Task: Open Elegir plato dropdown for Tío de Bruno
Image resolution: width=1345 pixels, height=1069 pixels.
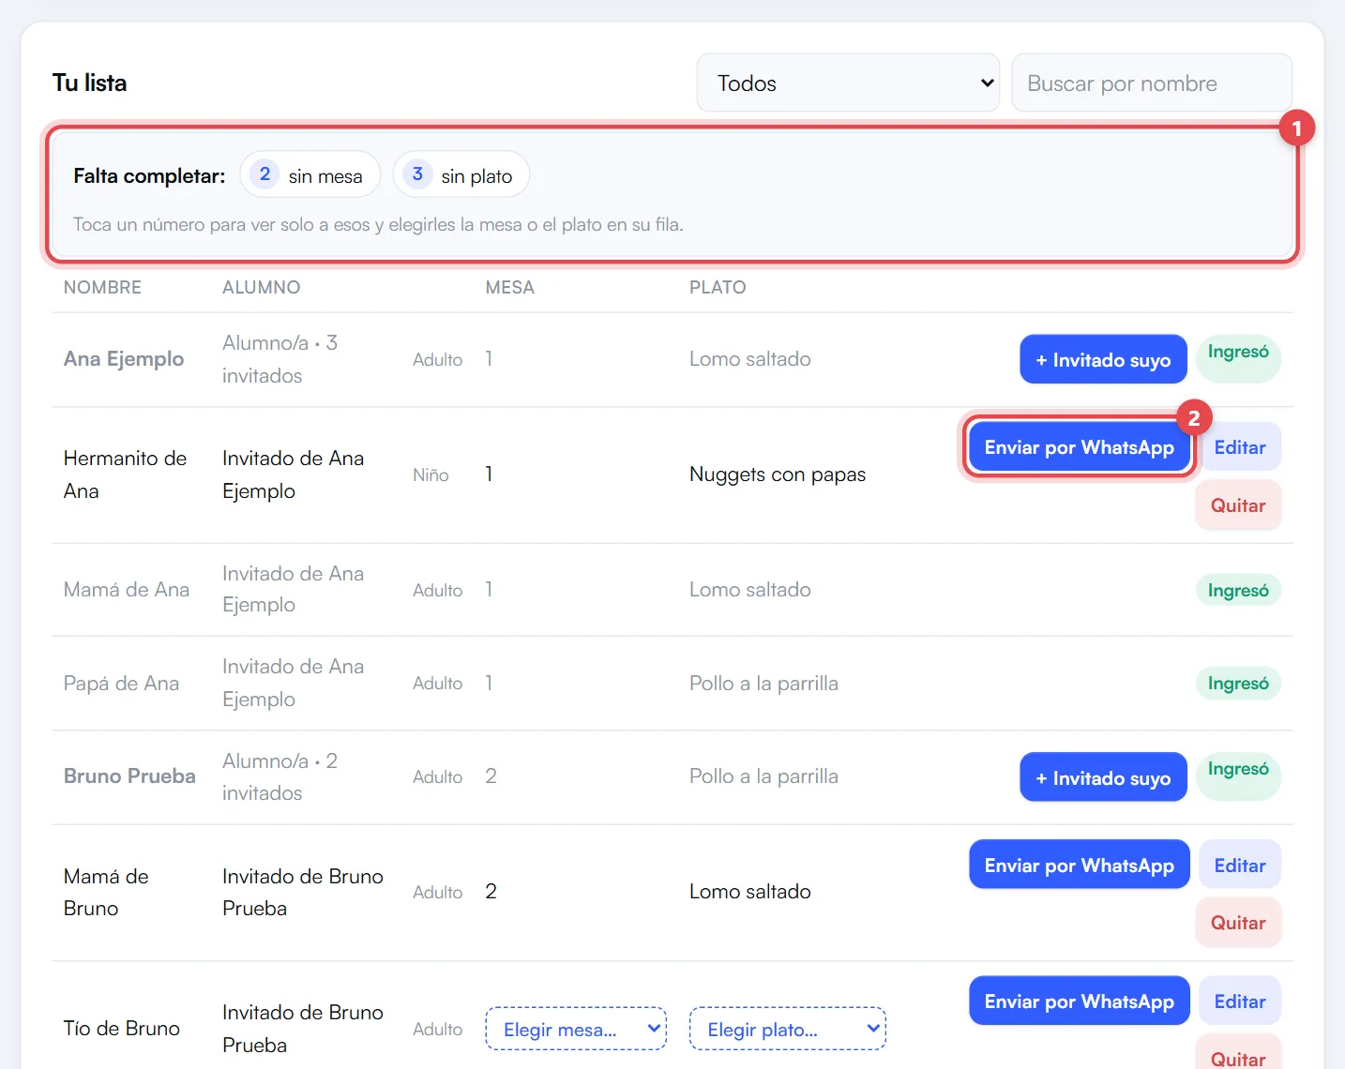Action: click(x=787, y=1029)
